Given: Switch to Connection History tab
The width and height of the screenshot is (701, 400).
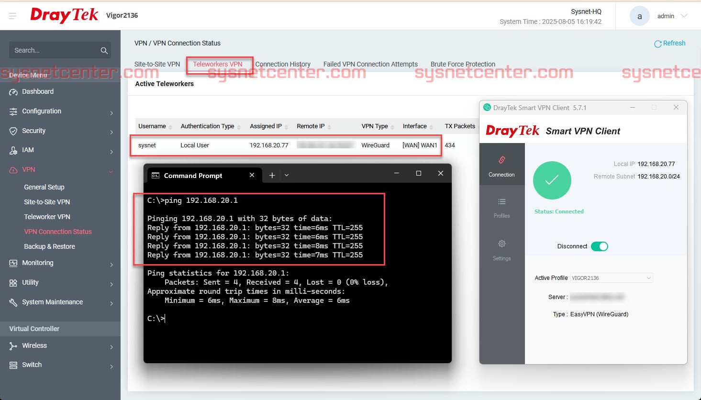Looking at the screenshot, I should click(283, 64).
